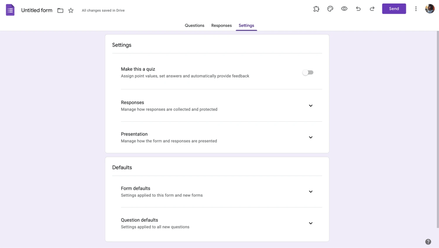Expand the Responses settings section
Viewport: 439px width, 248px height.
pyautogui.click(x=310, y=106)
